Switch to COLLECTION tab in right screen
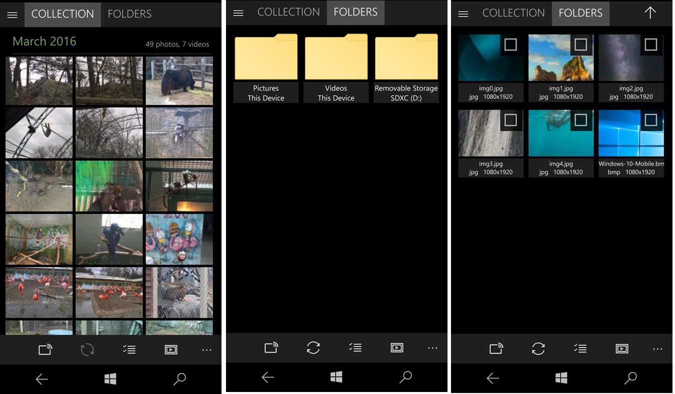 coord(513,13)
